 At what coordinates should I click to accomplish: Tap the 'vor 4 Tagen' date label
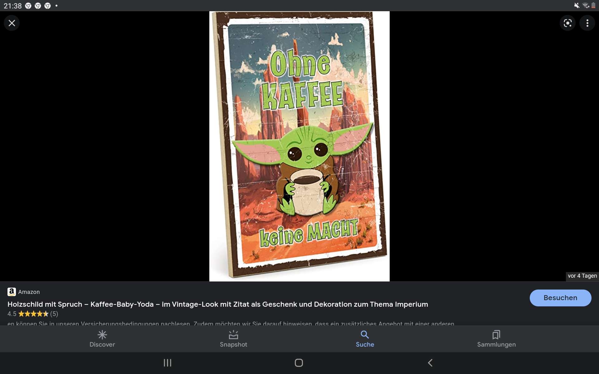coord(582,276)
